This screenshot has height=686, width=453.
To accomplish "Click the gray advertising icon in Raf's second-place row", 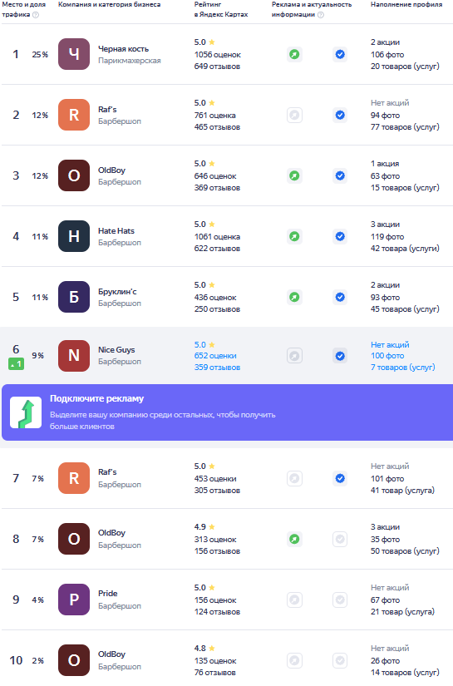I will tap(295, 115).
